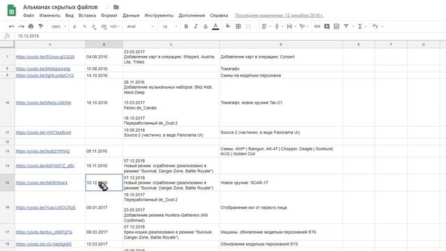The image size is (446, 251).
Task: Print the spreadsheet with the printer icon
Action: coord(31,26)
